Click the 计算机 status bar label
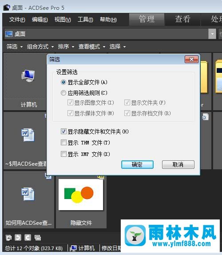The height and width of the screenshot is (255, 222). coord(86,248)
